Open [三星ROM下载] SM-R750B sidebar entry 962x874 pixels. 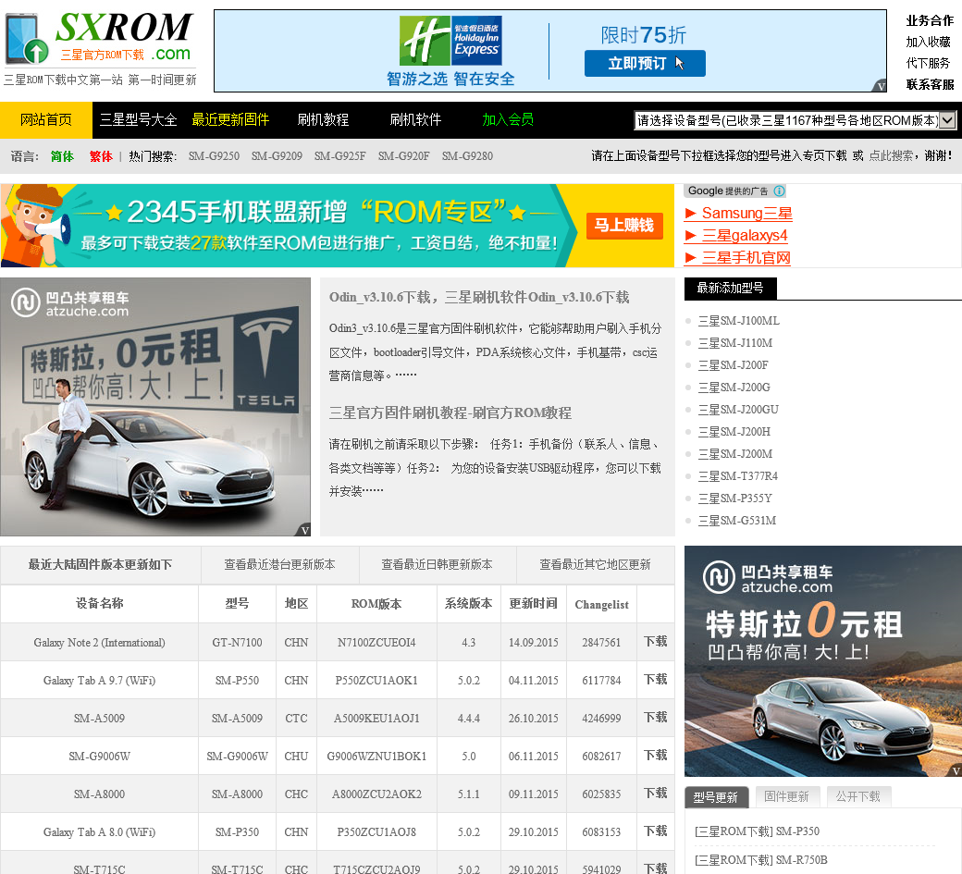[760, 860]
